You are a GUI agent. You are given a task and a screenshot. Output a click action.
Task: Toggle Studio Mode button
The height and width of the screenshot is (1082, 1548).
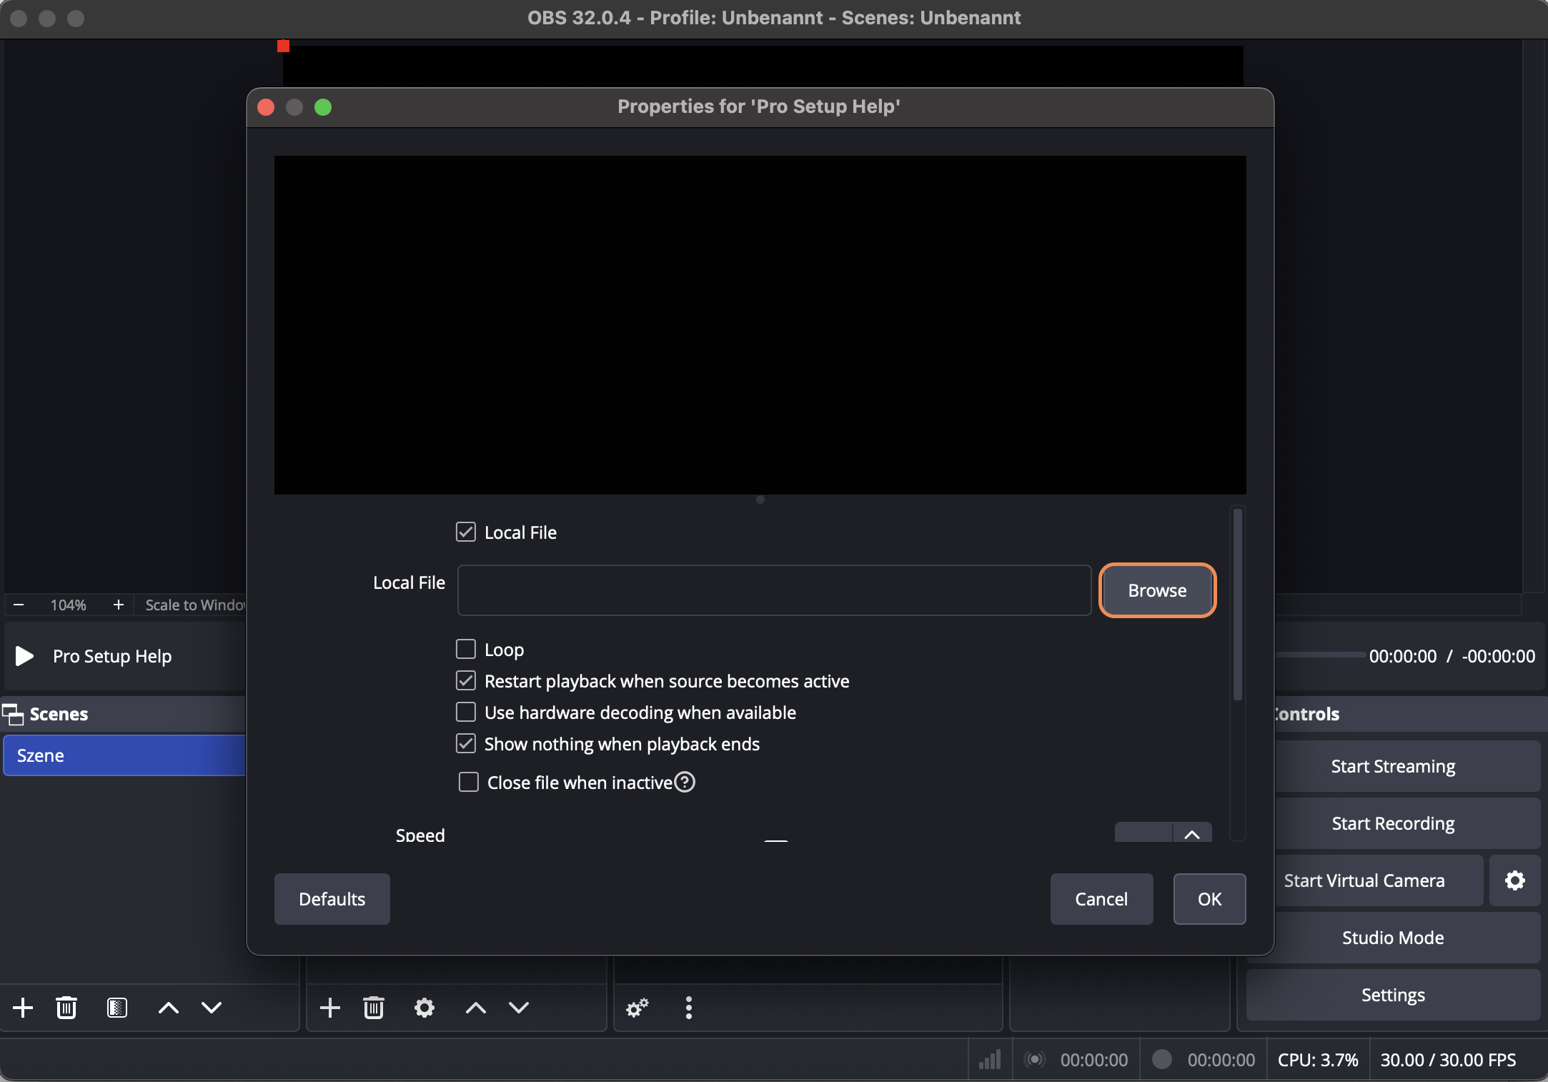click(1393, 938)
